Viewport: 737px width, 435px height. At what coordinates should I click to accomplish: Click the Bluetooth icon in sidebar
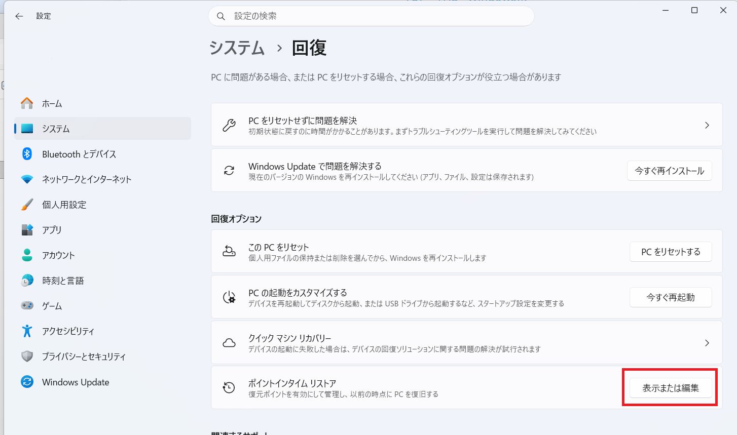tap(27, 154)
